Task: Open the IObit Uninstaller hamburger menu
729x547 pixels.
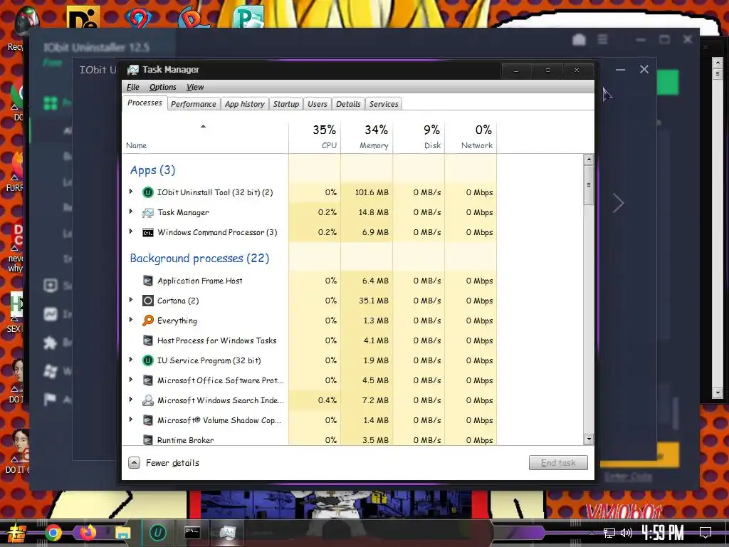Action: 602,40
